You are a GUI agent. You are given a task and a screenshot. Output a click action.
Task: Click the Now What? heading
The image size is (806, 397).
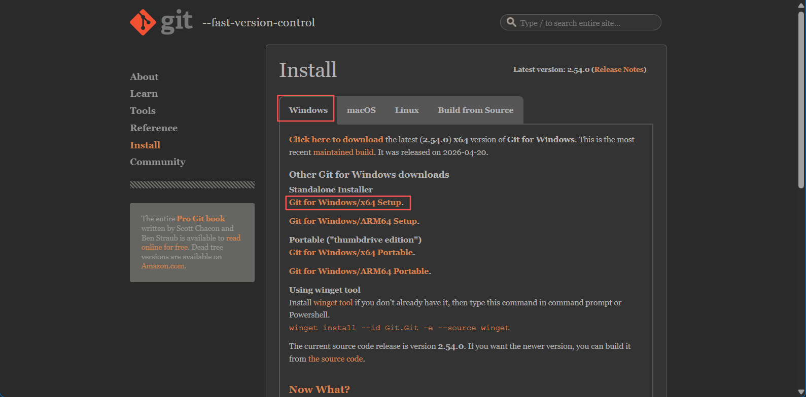[x=320, y=389]
